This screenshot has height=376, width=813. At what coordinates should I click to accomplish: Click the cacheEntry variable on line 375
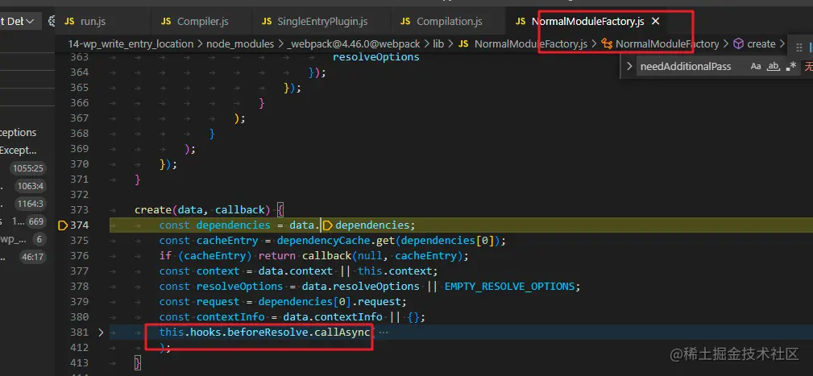(227, 240)
